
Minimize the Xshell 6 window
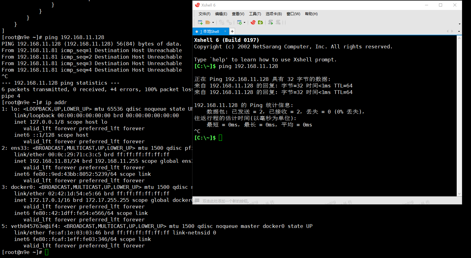tap(427, 5)
